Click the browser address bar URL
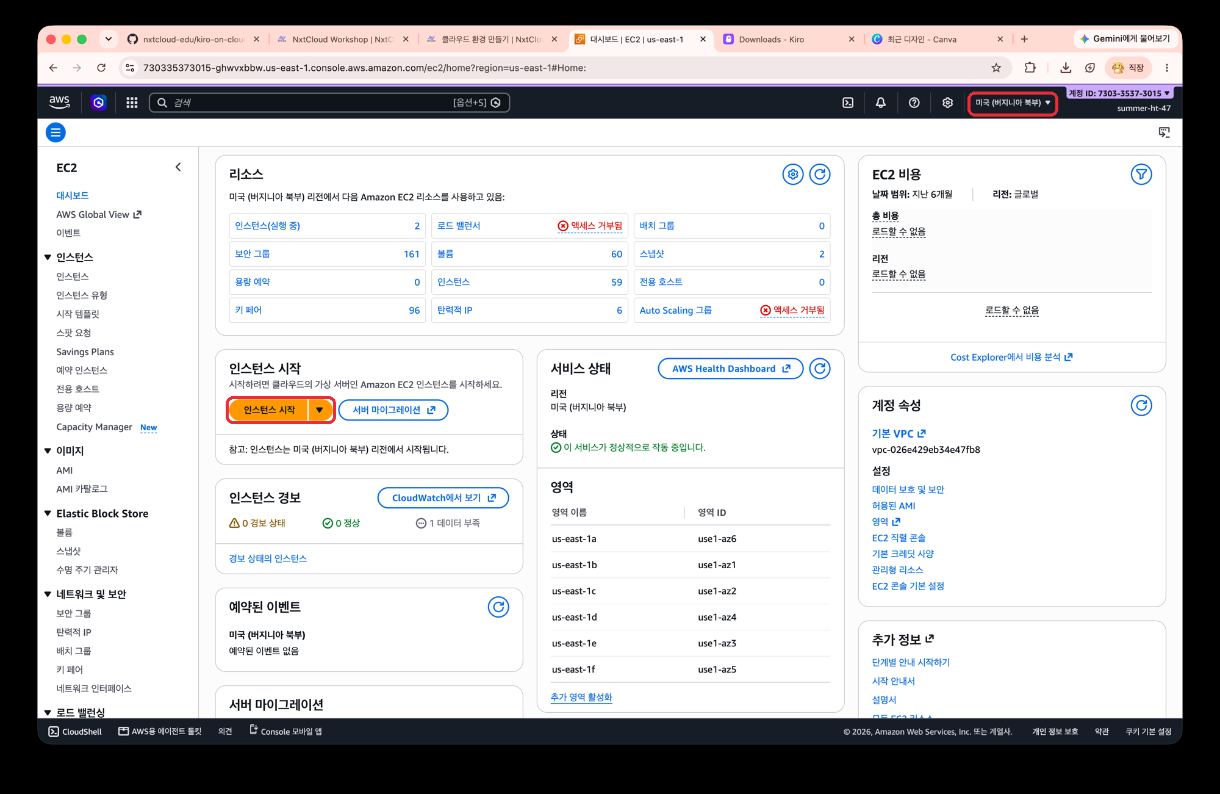This screenshot has width=1220, height=794. (364, 68)
